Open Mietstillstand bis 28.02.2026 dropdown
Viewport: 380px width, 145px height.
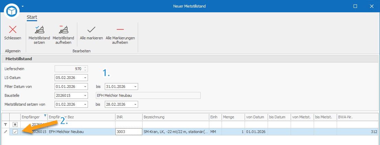tap(135, 104)
